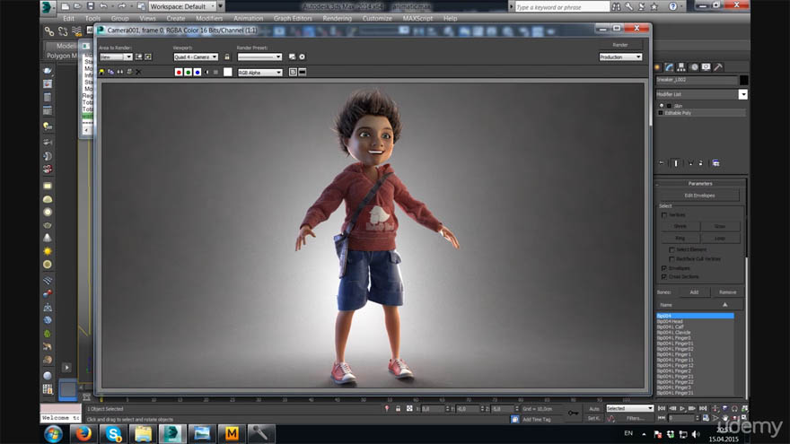
Task: Switch to the Display command panel tab
Action: [x=706, y=67]
